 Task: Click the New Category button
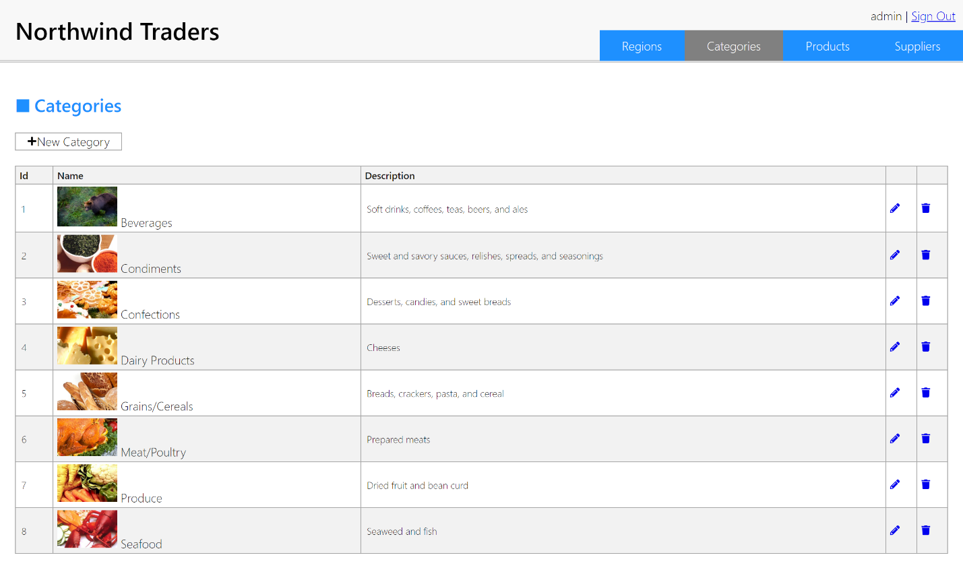69,141
